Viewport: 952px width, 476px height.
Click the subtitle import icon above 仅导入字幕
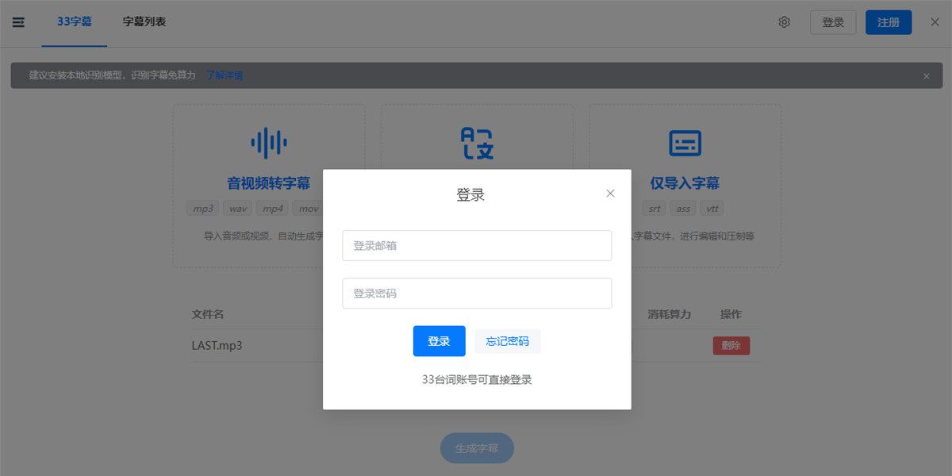click(x=685, y=143)
